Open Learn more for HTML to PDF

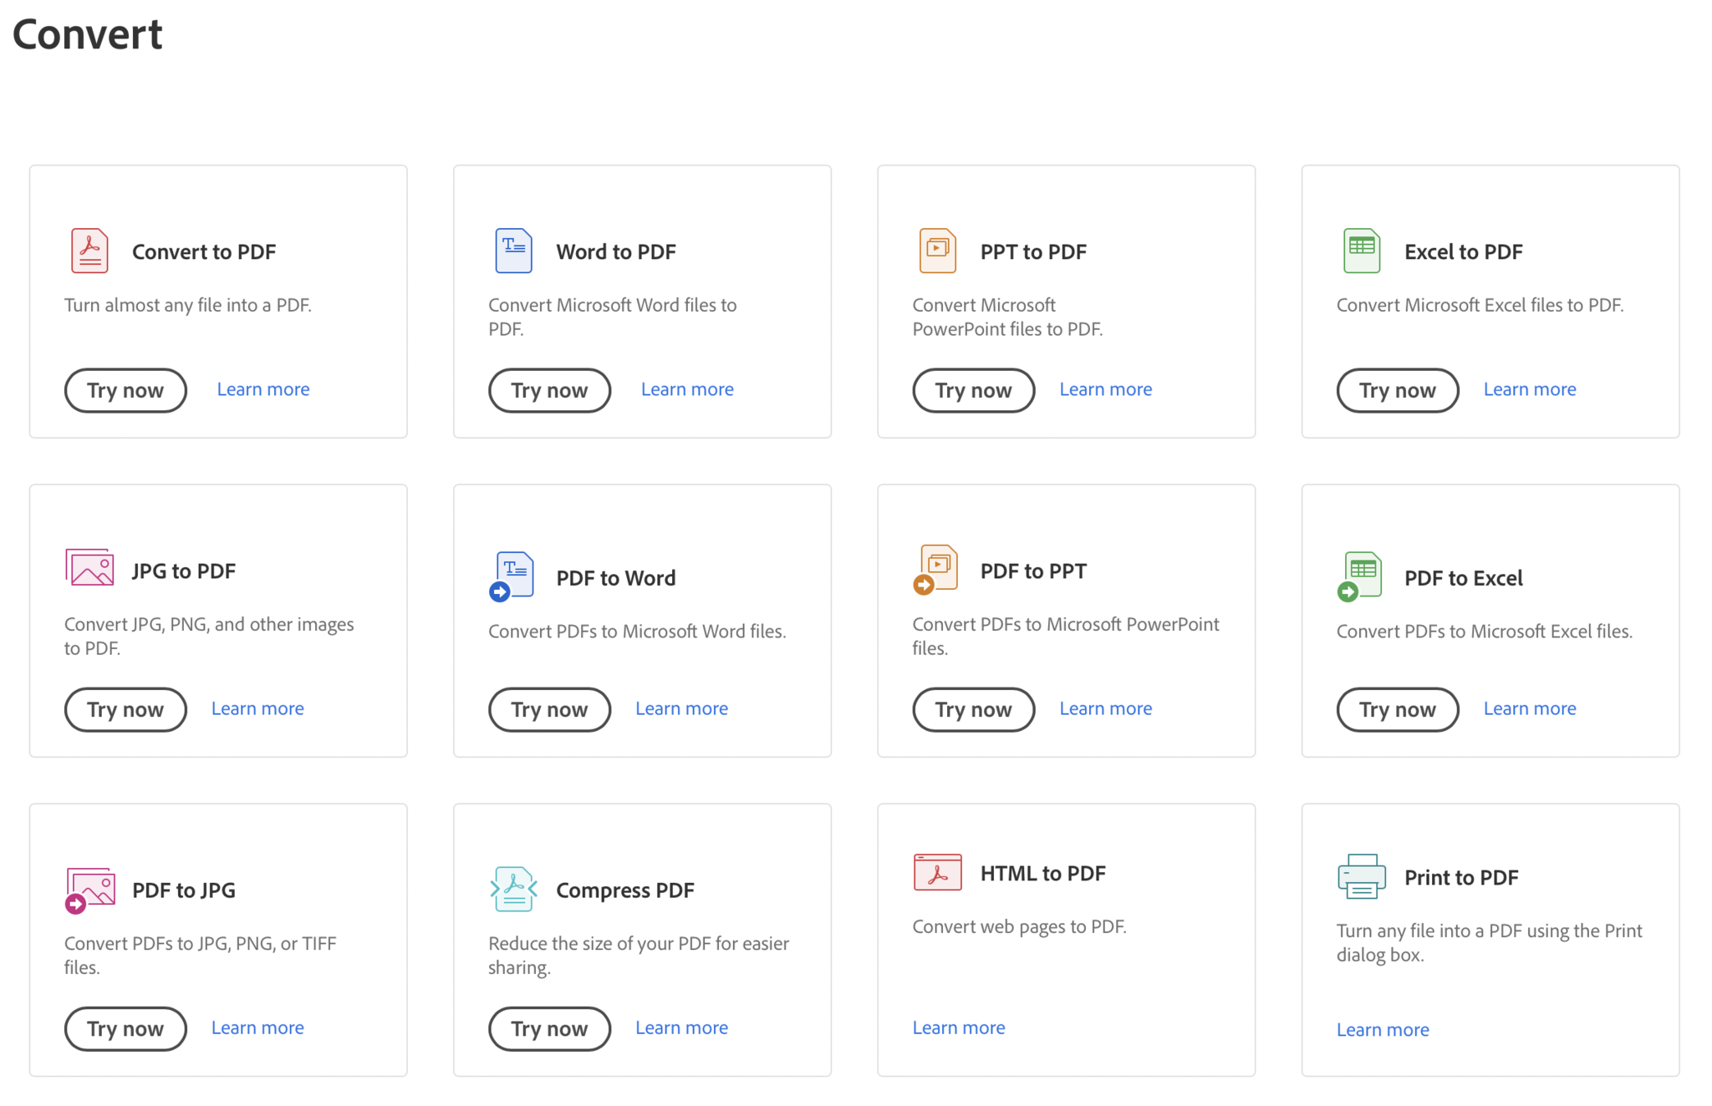click(x=958, y=1027)
